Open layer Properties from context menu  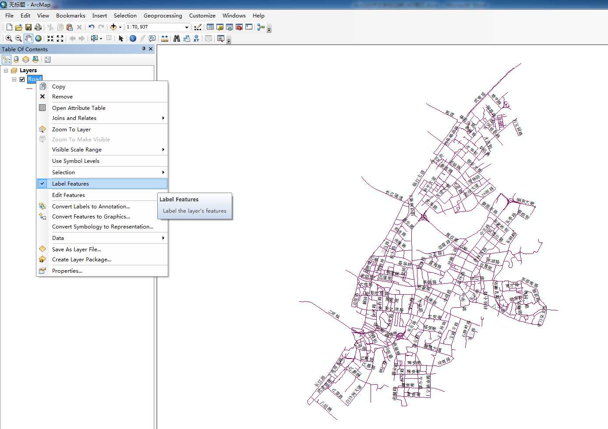click(x=102, y=271)
